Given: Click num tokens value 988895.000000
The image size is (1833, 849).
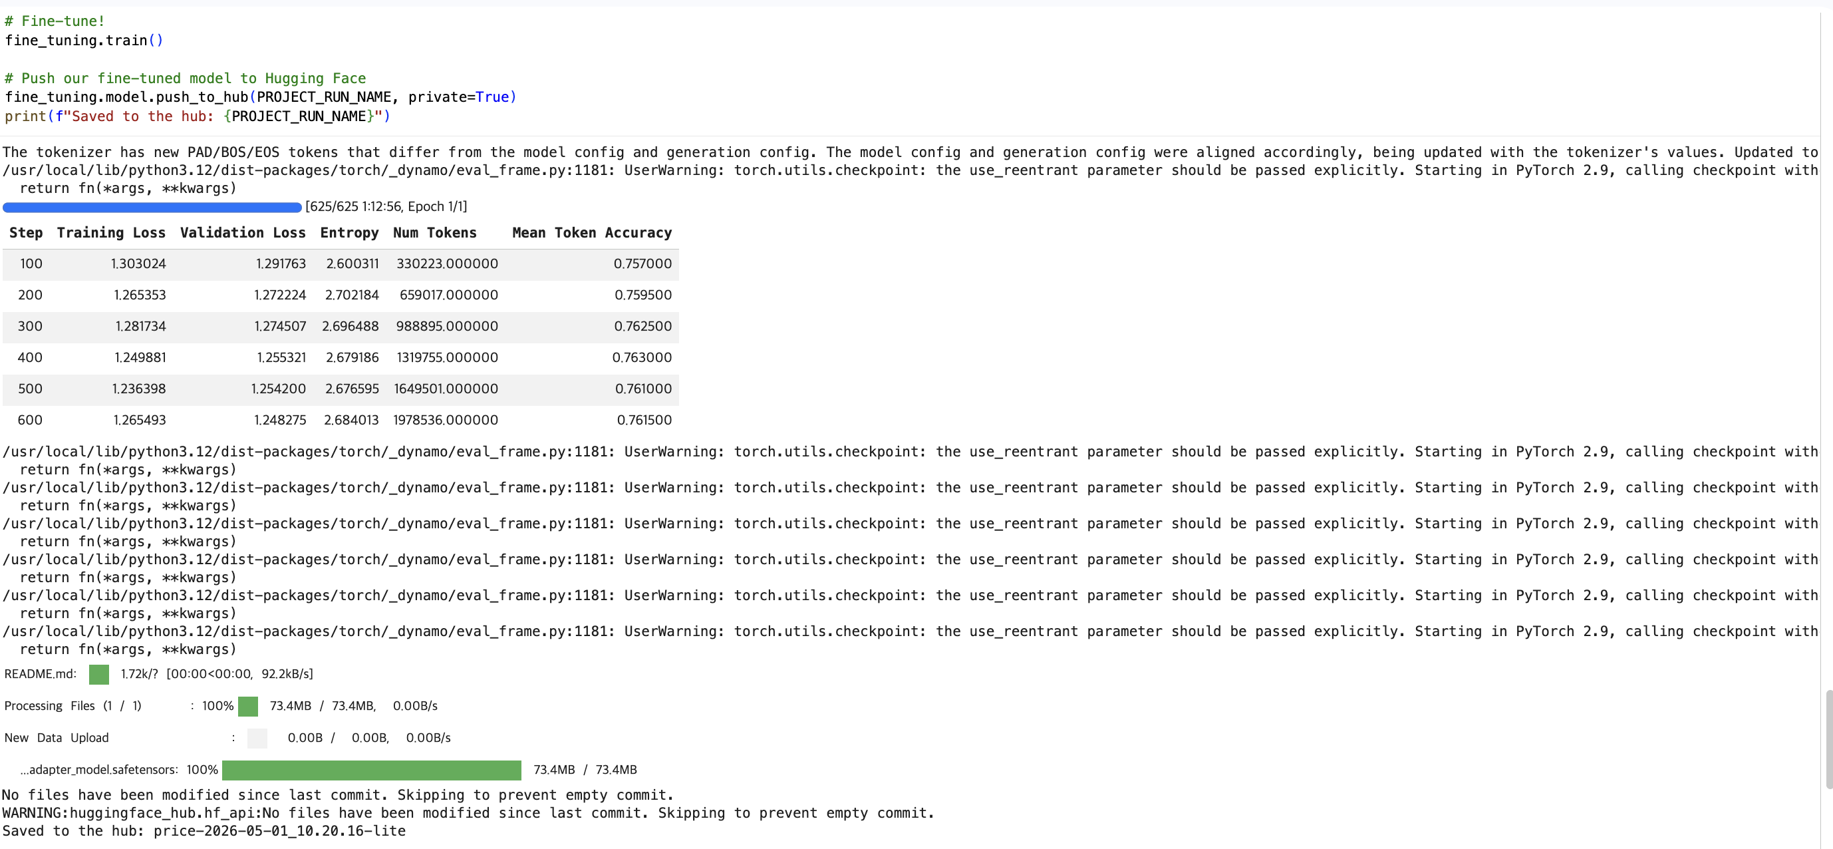Looking at the screenshot, I should [x=447, y=326].
